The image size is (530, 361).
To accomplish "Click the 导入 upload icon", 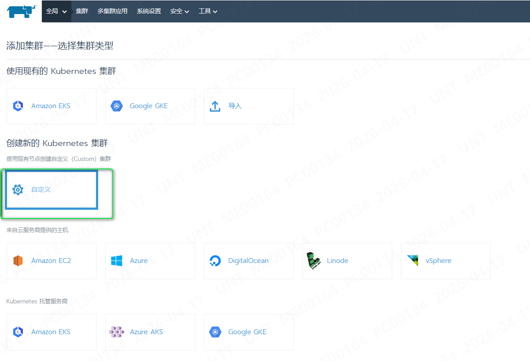I will click(x=215, y=106).
